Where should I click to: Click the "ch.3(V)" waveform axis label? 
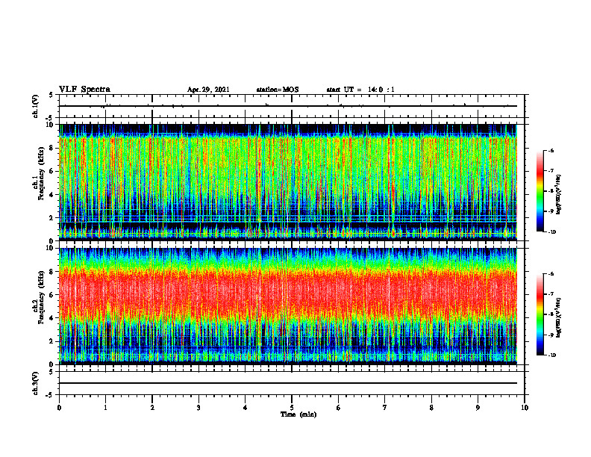(x=35, y=383)
